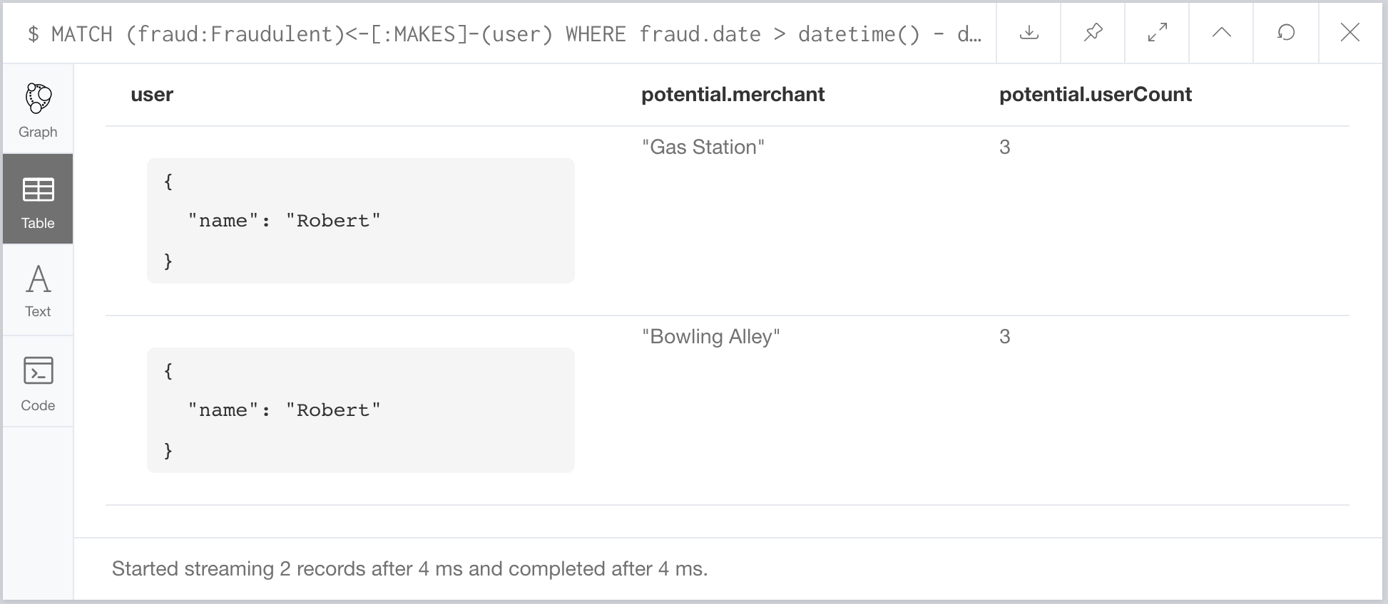The height and width of the screenshot is (604, 1388).
Task: Click the first Robert user JSON block
Action: coord(360,221)
